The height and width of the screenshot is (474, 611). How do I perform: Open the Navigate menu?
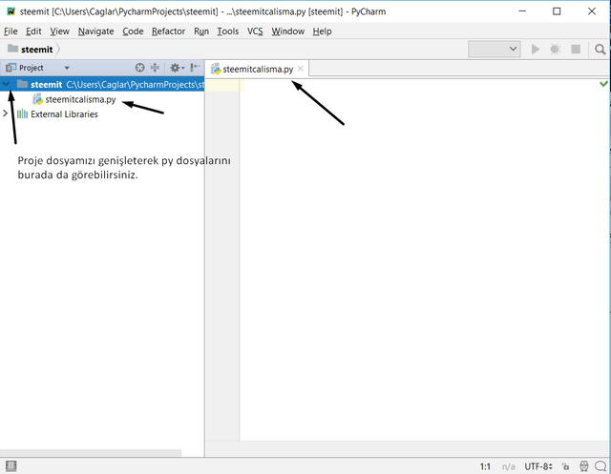pyautogui.click(x=95, y=31)
